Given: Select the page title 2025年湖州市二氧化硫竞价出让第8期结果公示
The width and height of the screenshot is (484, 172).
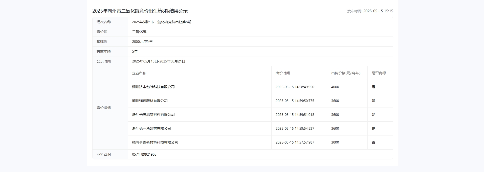Looking at the screenshot, I should point(140,11).
